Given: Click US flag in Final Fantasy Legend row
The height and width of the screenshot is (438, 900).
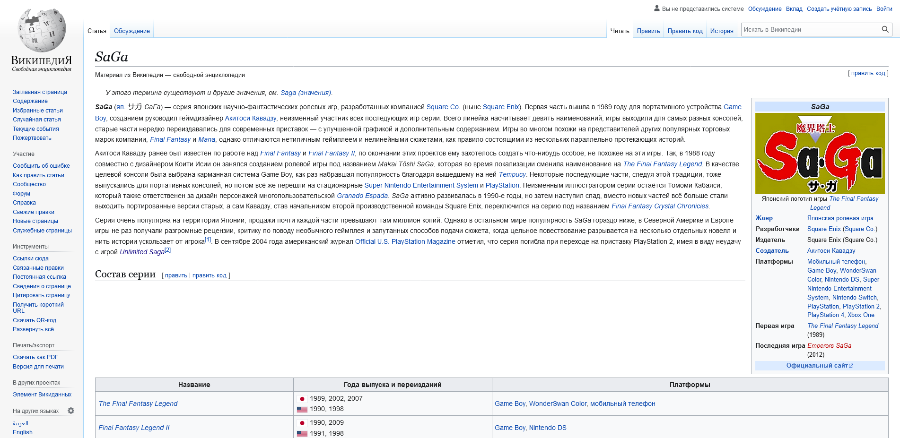Looking at the screenshot, I should click(x=302, y=409).
